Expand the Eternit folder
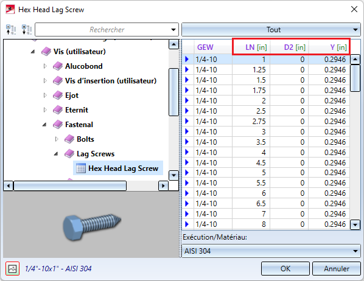Screen dimensions: 364x281 click(45, 110)
